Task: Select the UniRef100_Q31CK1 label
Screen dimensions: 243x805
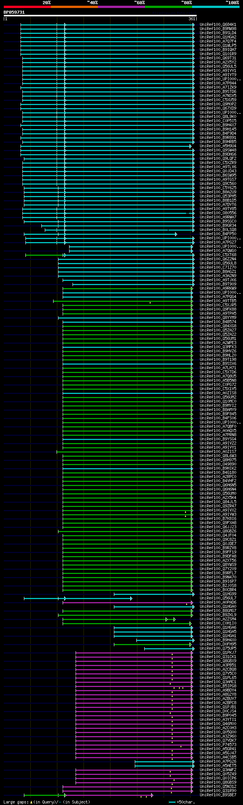Action: click(218, 657)
